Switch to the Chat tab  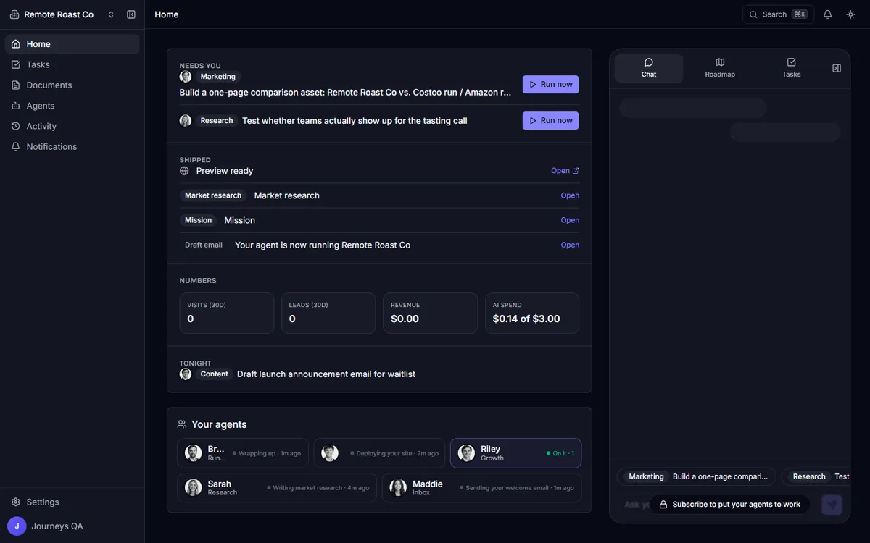649,68
